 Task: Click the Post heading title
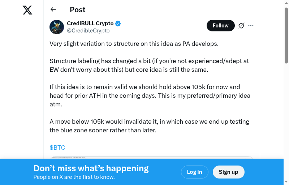coord(78,10)
